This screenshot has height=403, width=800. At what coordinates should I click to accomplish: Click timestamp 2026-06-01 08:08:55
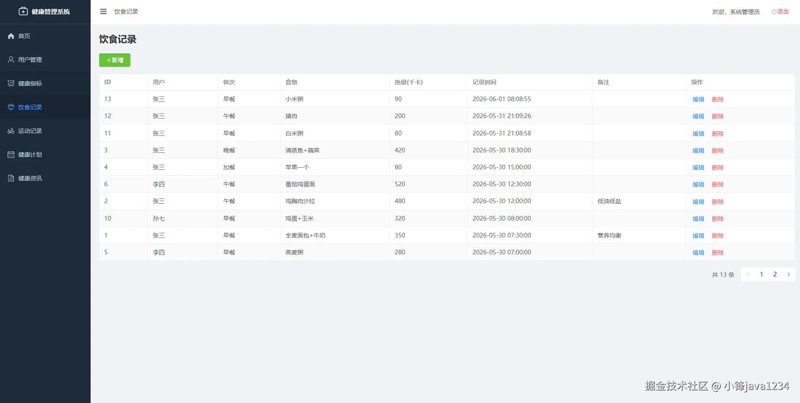point(502,99)
